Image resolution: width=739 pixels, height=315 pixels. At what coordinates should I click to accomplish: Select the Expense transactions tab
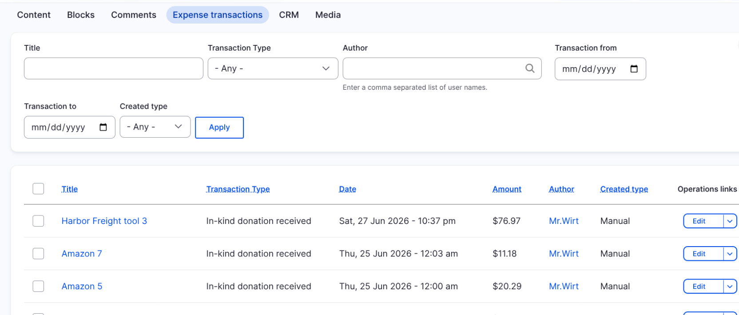point(218,15)
